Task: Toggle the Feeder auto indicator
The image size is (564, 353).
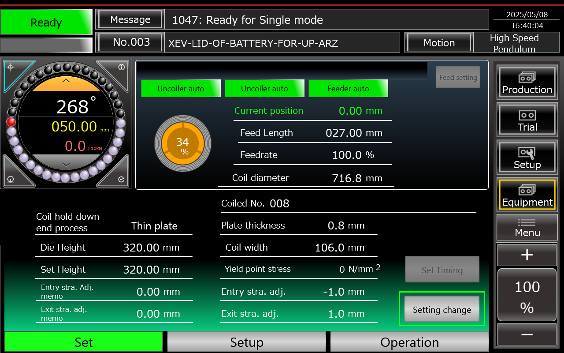Action: coord(348,89)
